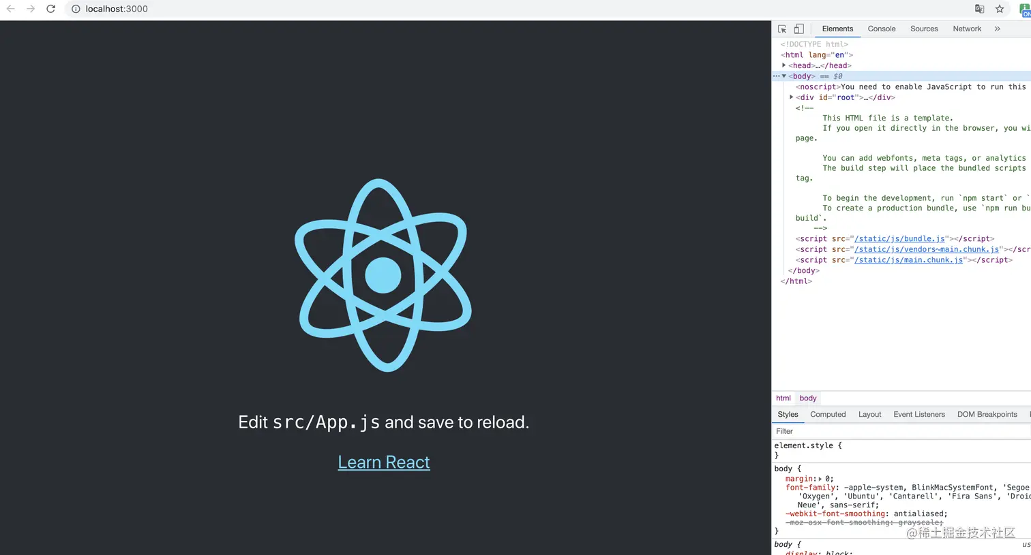Go back using the browser back arrow
The height and width of the screenshot is (555, 1031).
(x=10, y=9)
